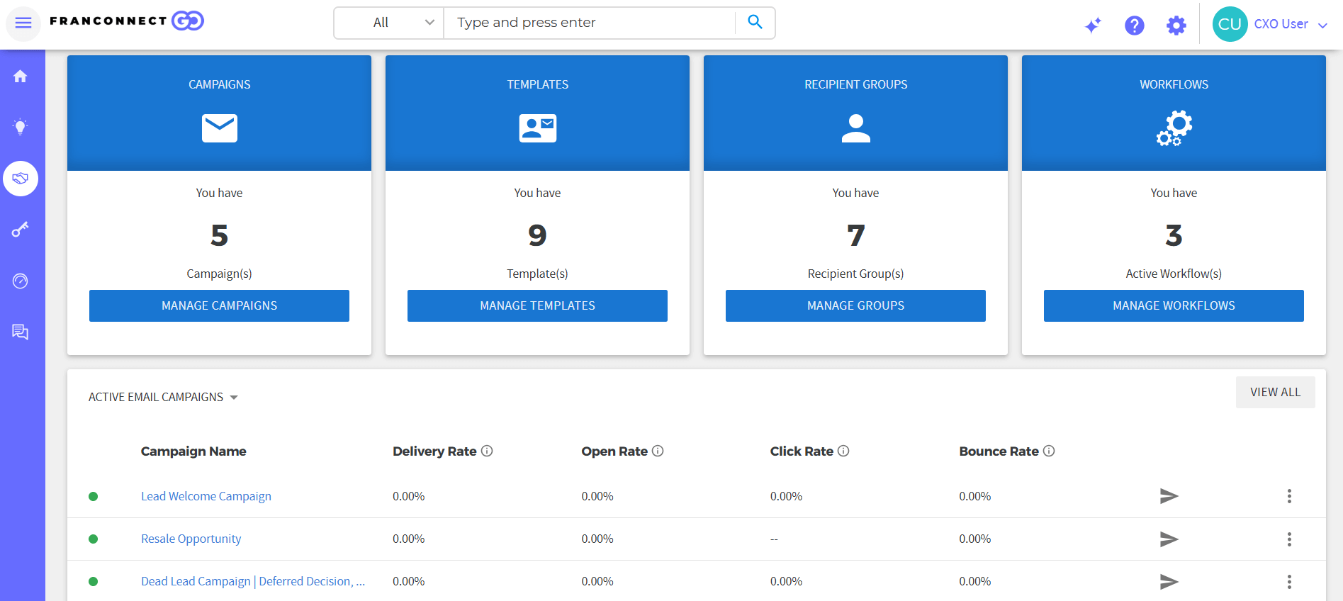Send the Dead Lead Campaign
Image resolution: width=1343 pixels, height=601 pixels.
(x=1169, y=582)
